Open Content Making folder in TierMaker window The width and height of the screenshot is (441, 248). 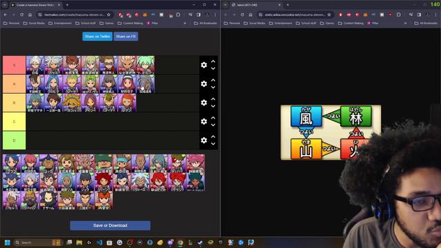[x=130, y=23]
